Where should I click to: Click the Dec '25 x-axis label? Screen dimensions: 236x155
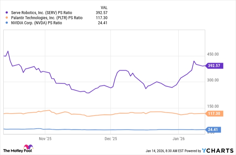111,139
